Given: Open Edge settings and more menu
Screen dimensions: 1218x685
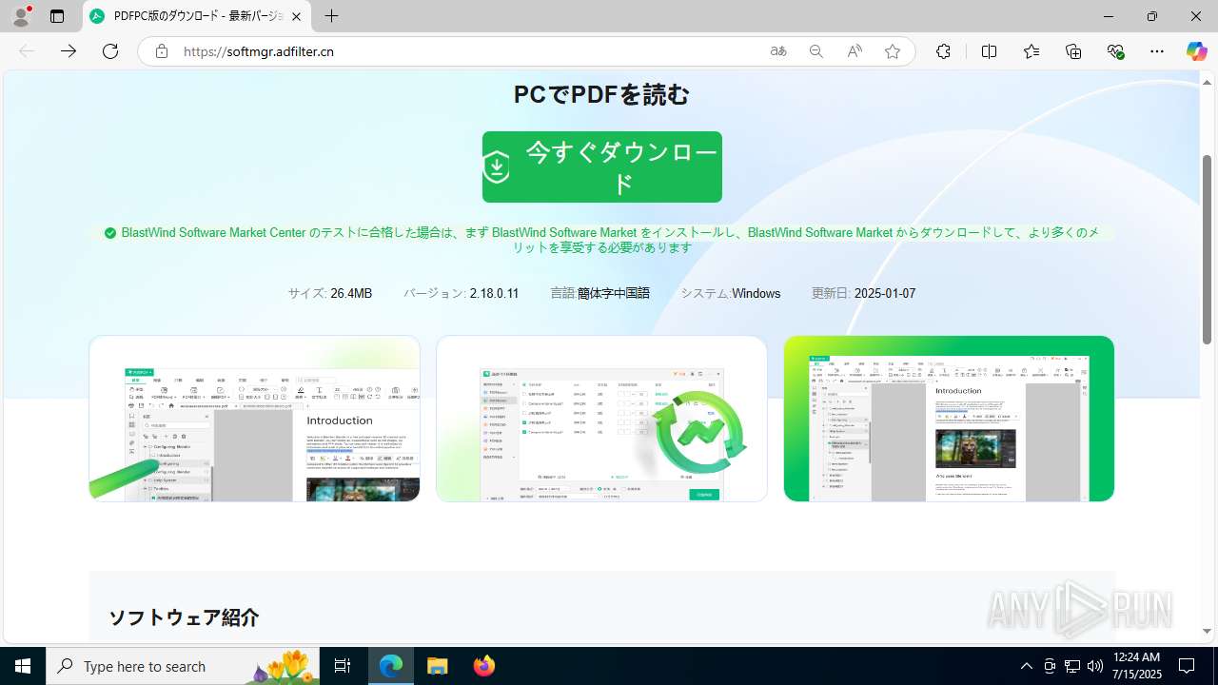Looking at the screenshot, I should [x=1157, y=51].
